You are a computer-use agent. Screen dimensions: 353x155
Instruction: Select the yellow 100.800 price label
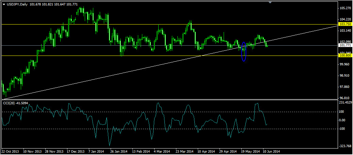coord(345,56)
